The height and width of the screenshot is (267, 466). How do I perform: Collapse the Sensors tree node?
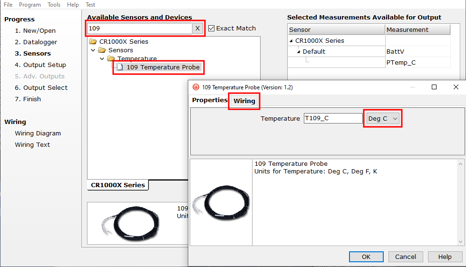coord(93,50)
